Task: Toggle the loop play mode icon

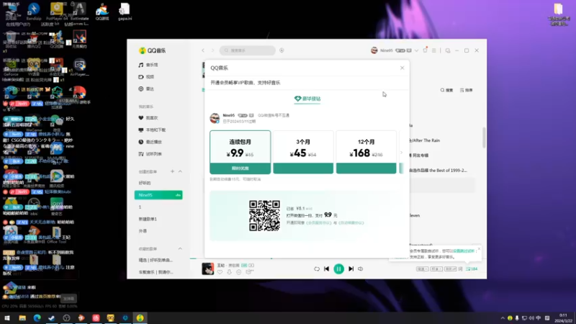Action: point(317,269)
